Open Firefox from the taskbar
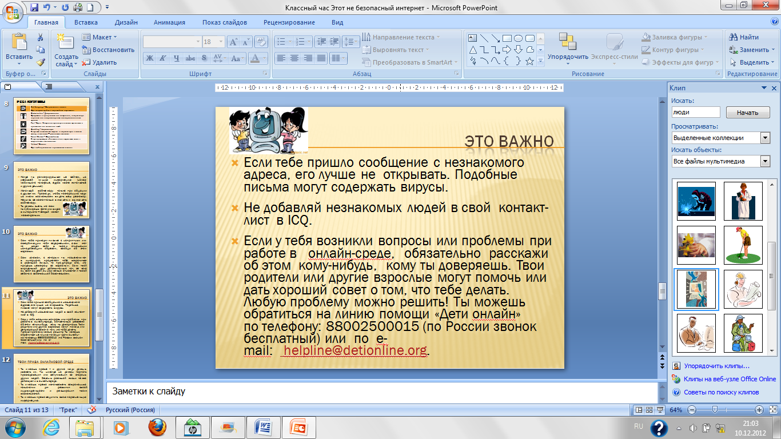Image resolution: width=781 pixels, height=439 pixels. coord(157,427)
